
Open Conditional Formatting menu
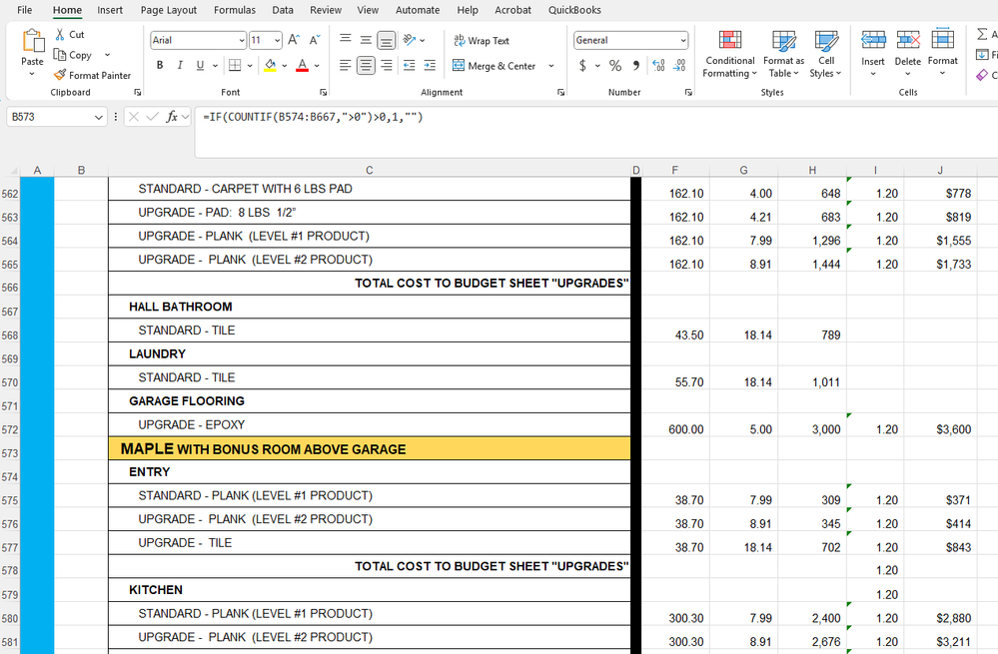click(x=729, y=54)
